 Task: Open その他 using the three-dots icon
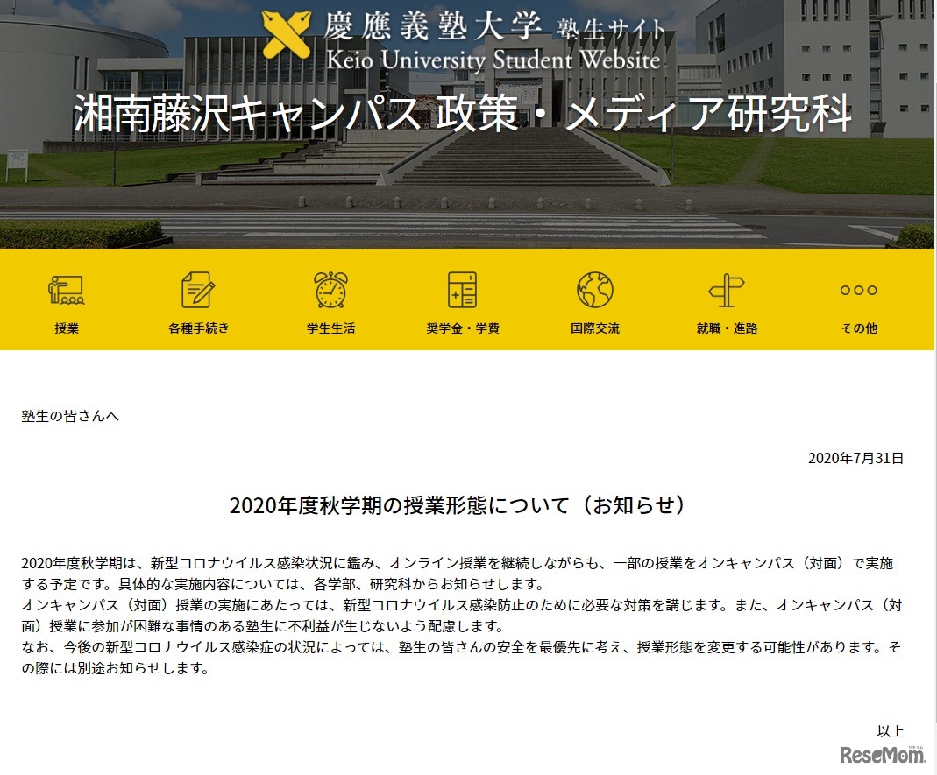(857, 290)
